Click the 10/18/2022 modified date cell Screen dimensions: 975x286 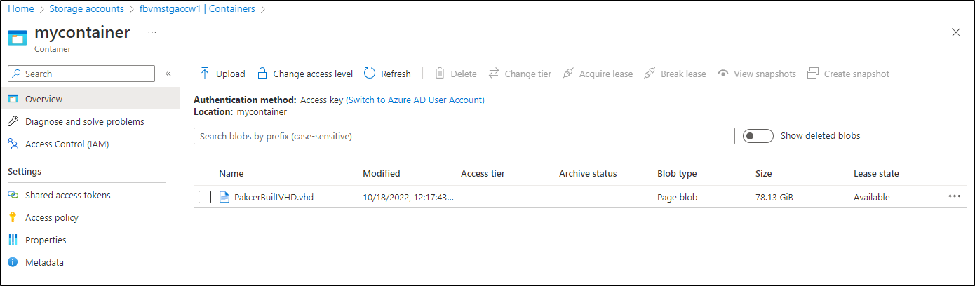click(x=408, y=197)
